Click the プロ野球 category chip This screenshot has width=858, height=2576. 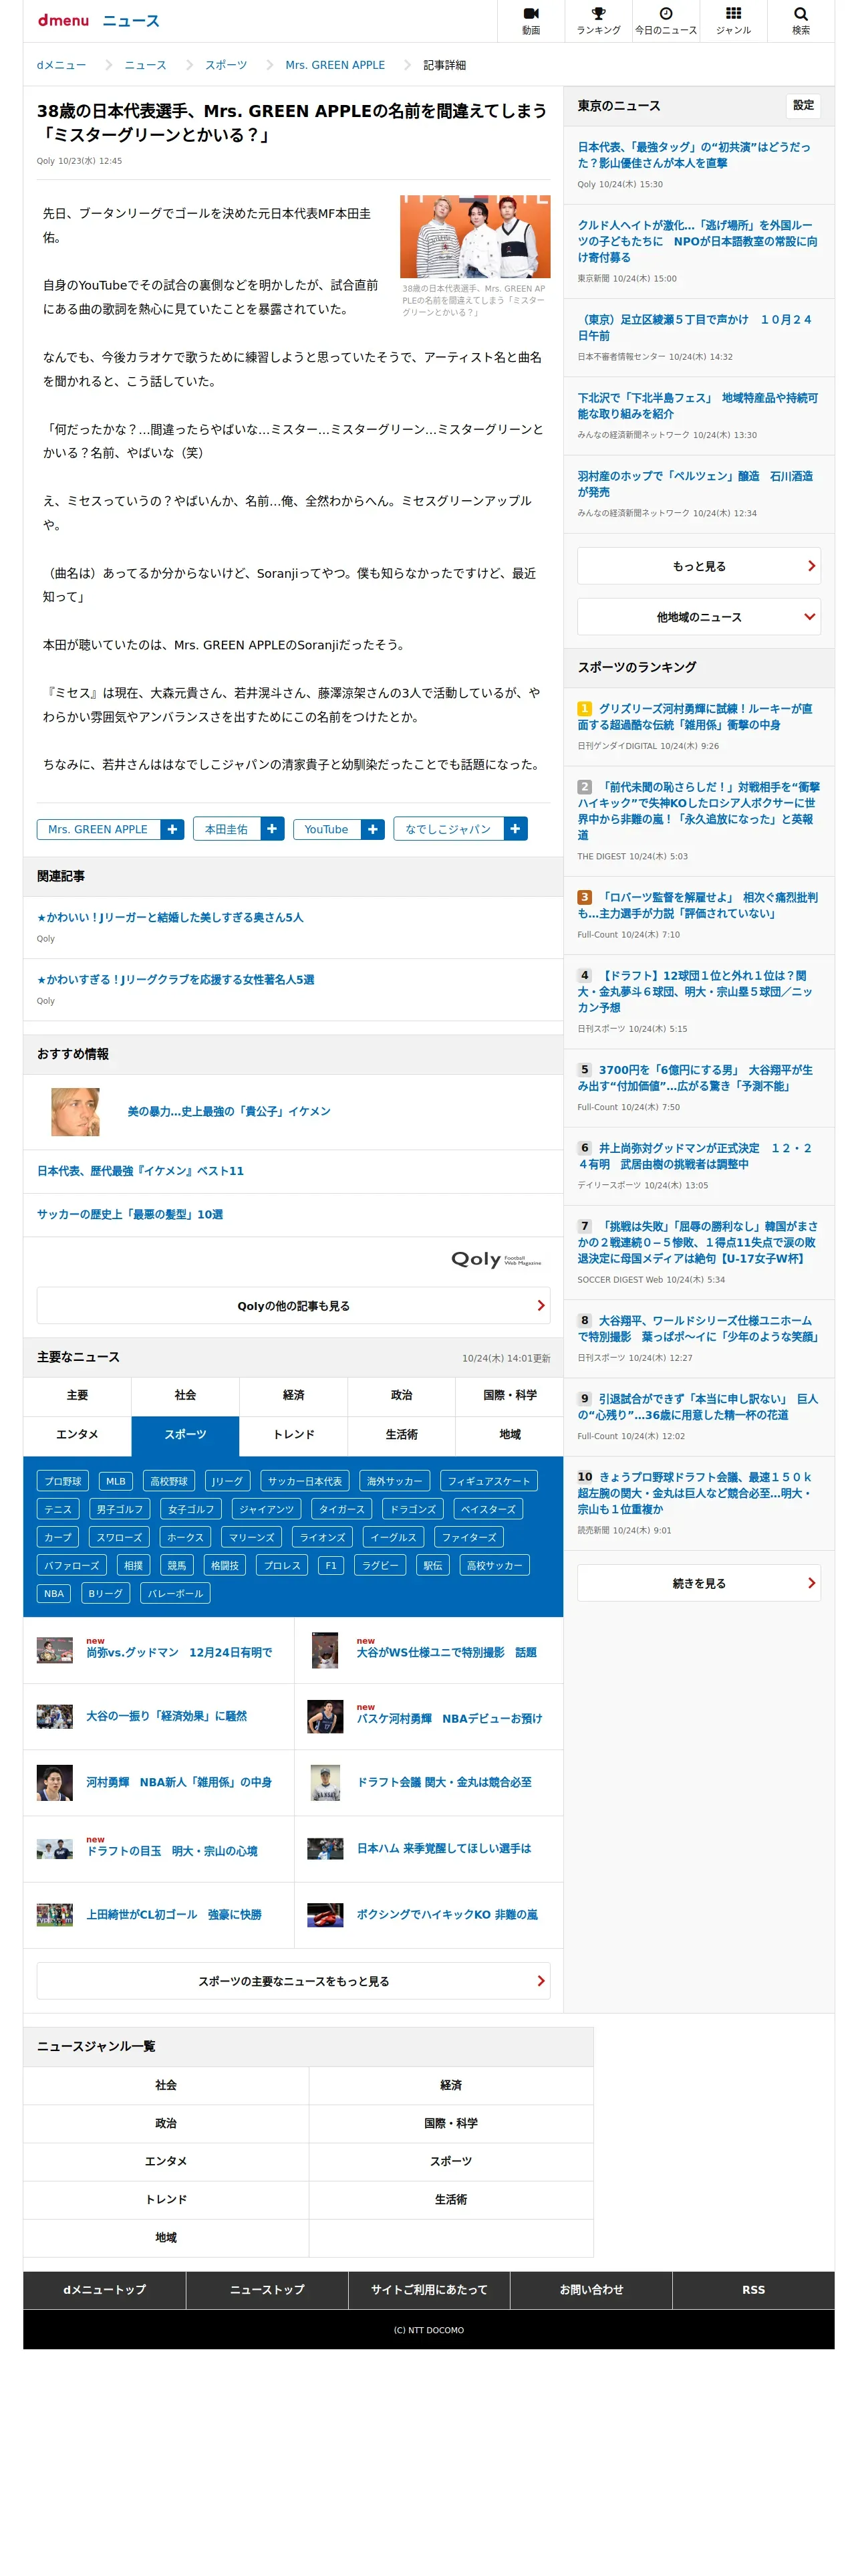(63, 1481)
